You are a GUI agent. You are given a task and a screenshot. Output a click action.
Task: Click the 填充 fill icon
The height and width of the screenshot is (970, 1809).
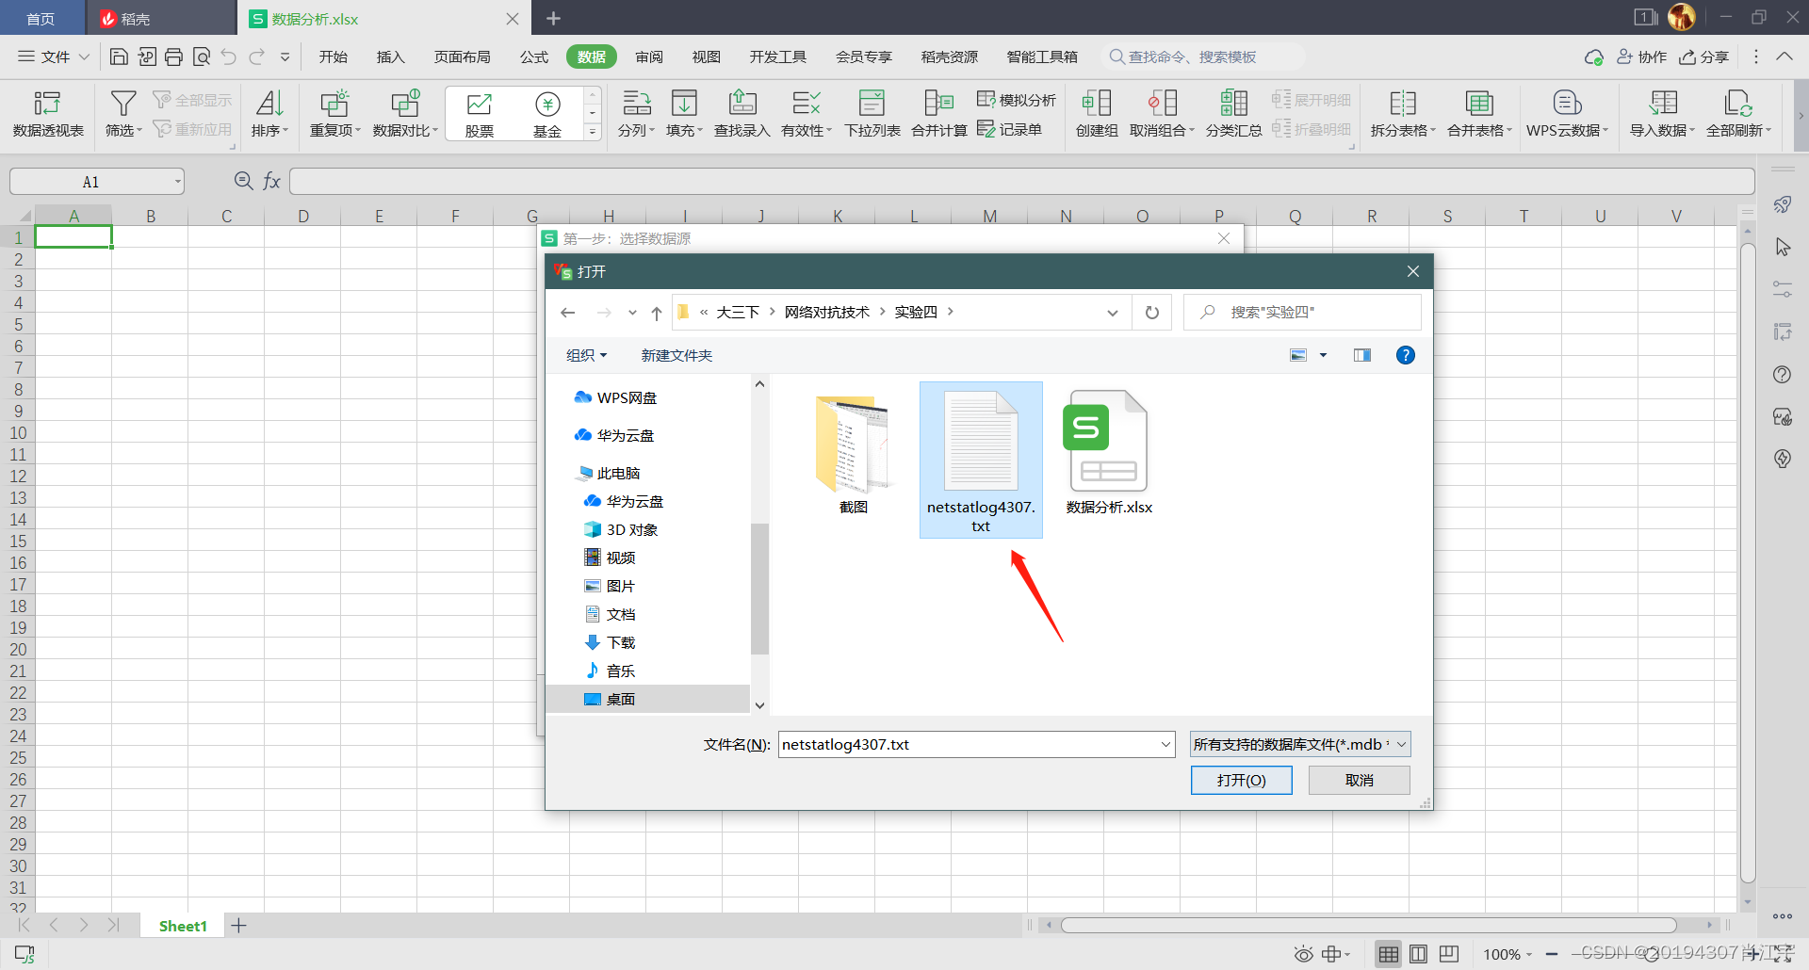[684, 104]
